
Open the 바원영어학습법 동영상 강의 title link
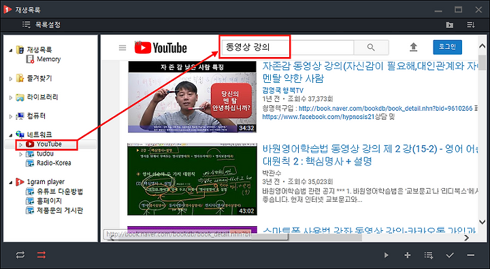(x=370, y=155)
